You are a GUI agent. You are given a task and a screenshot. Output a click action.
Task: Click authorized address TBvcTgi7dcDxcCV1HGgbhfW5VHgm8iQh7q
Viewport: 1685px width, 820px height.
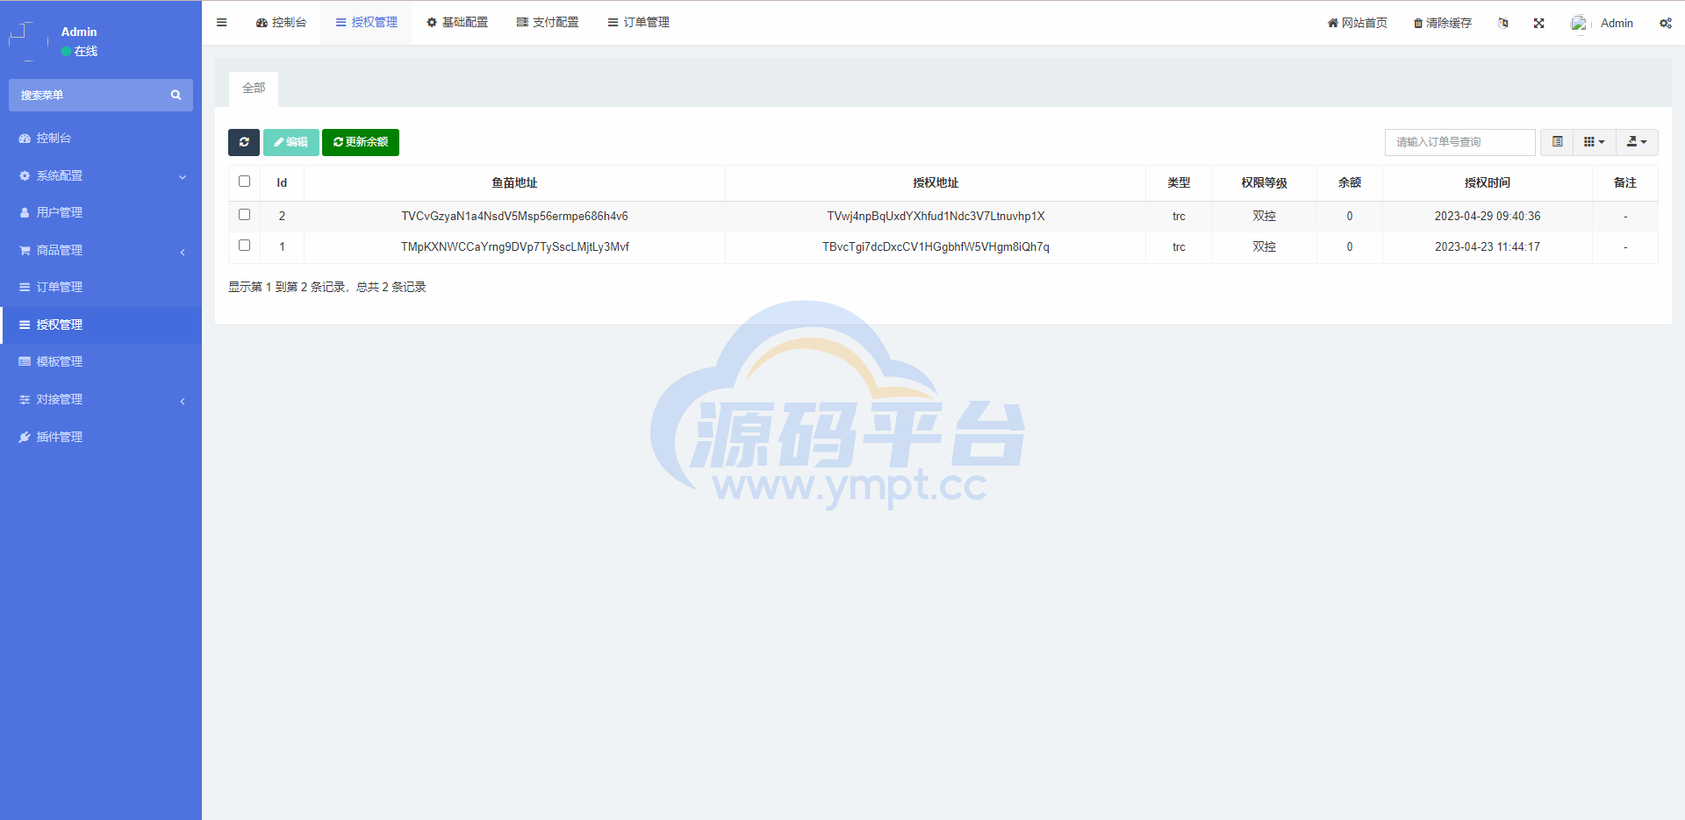936,246
